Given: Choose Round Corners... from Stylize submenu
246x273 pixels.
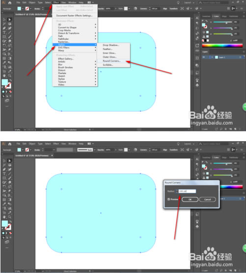Looking at the screenshot, I should 111,61.
